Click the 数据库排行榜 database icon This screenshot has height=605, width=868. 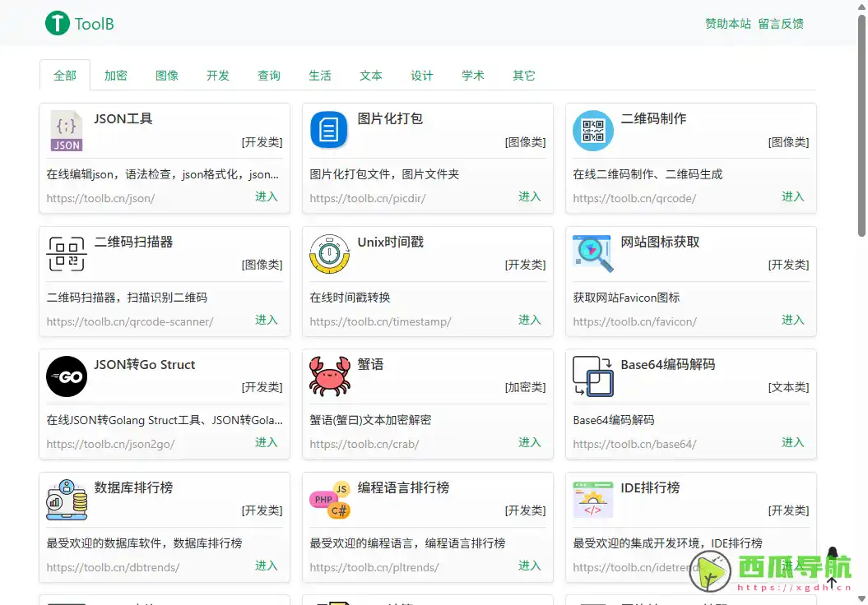[67, 500]
